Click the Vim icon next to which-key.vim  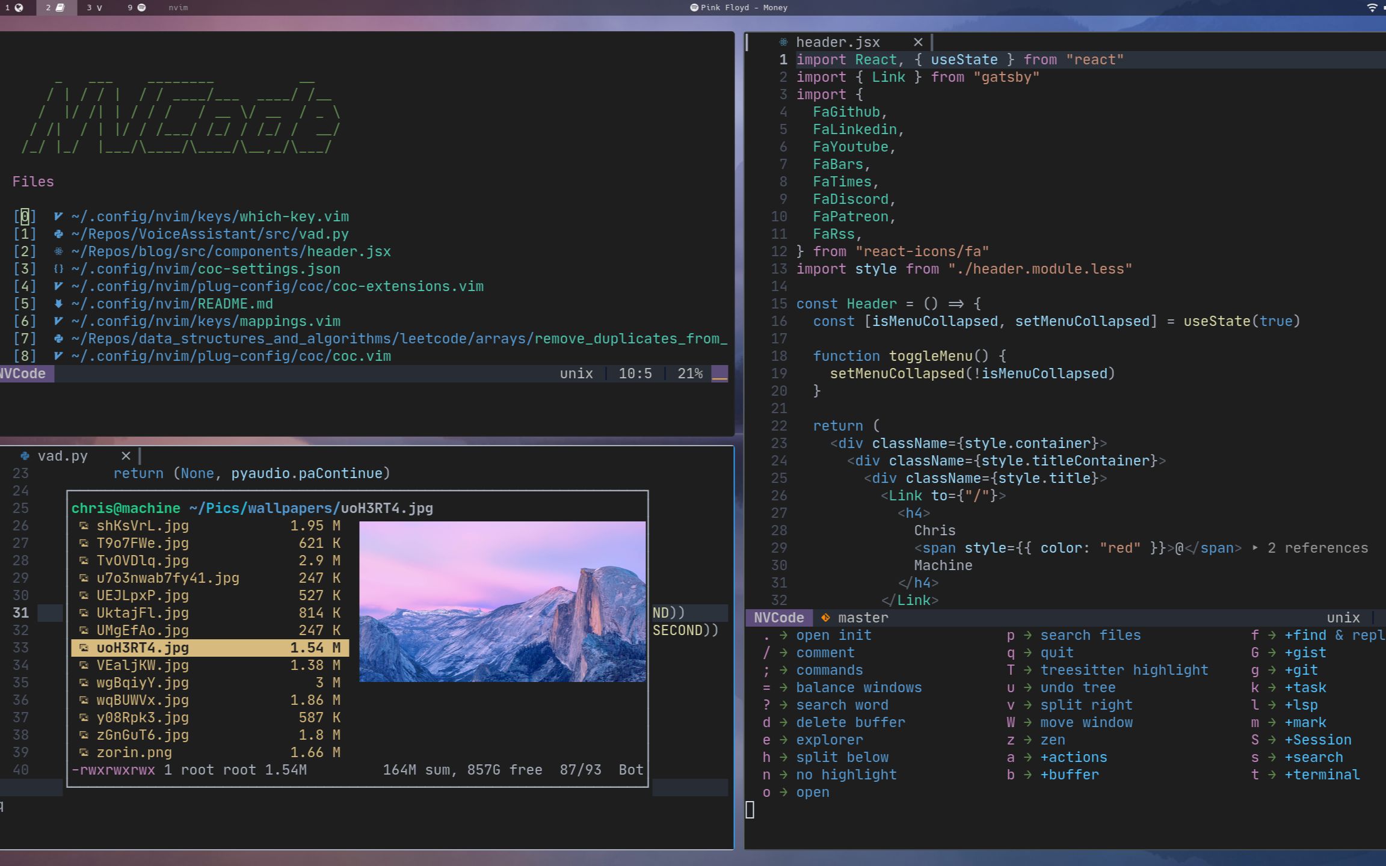(57, 216)
